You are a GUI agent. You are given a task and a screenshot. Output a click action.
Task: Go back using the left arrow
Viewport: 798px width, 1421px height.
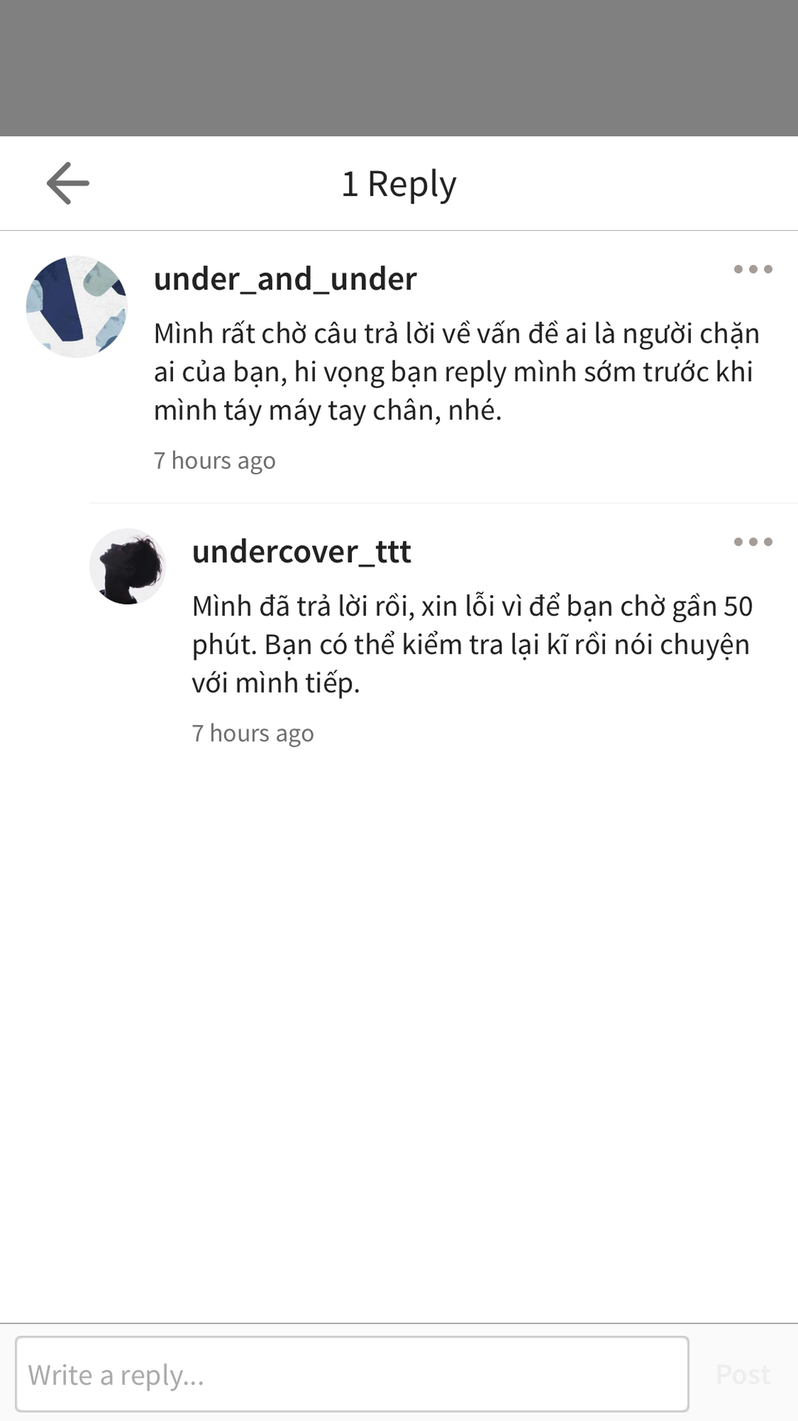(67, 183)
